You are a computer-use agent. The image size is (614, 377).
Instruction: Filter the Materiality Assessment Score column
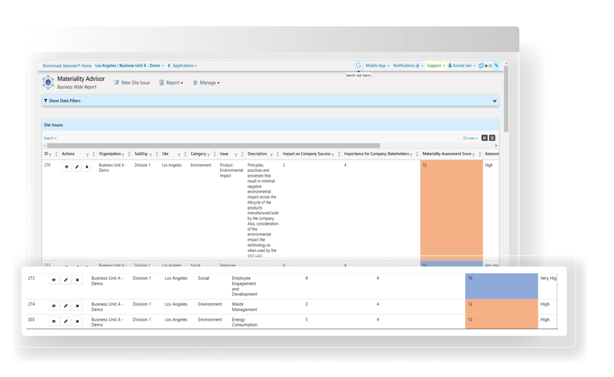pyautogui.click(x=474, y=155)
